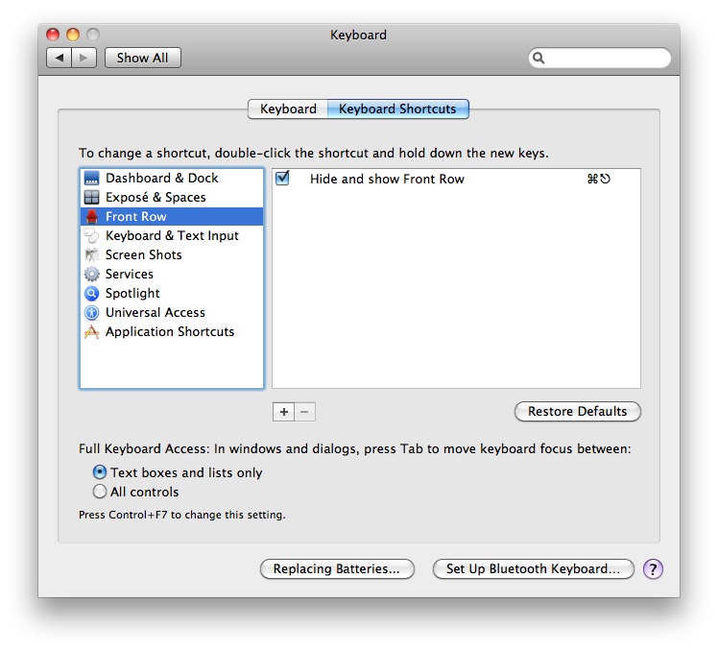Click the Exposé & Spaces grid icon

coord(91,198)
